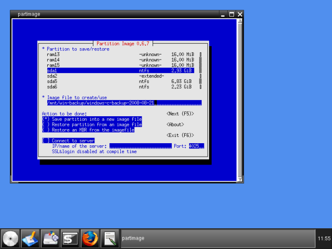Click the terminal window scroll up arrow

(240, 21)
